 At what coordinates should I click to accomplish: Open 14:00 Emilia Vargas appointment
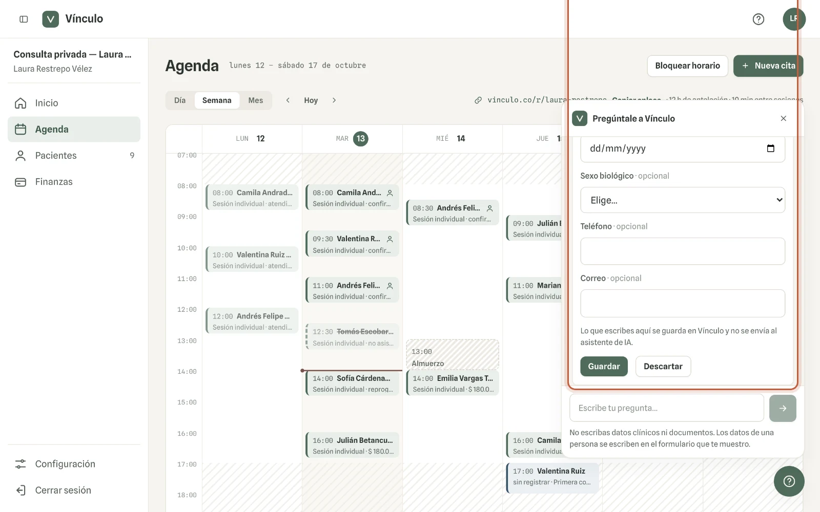(452, 383)
